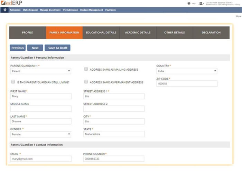Image resolution: width=242 pixels, height=181 pixels.
Task: Click the Phone Number field
Action: 114,159
